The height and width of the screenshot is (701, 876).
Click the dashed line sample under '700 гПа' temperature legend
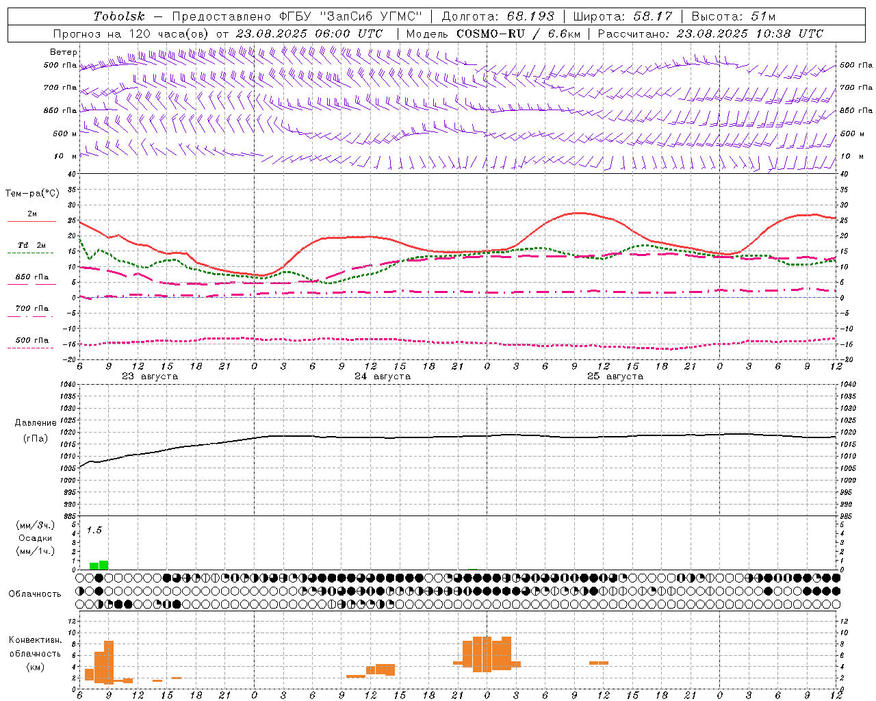31,317
